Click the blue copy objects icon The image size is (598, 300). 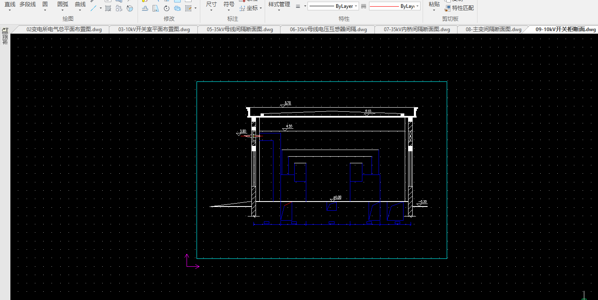tap(177, 8)
